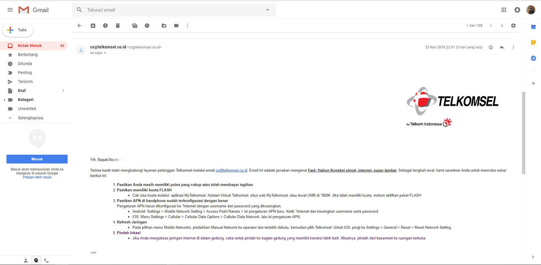Screen dimensions: 541x265
Task: Focus the Telusuri email search field
Action: point(173,10)
